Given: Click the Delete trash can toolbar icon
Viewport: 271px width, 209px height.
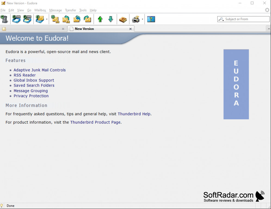Looking at the screenshot, I should point(5,19).
